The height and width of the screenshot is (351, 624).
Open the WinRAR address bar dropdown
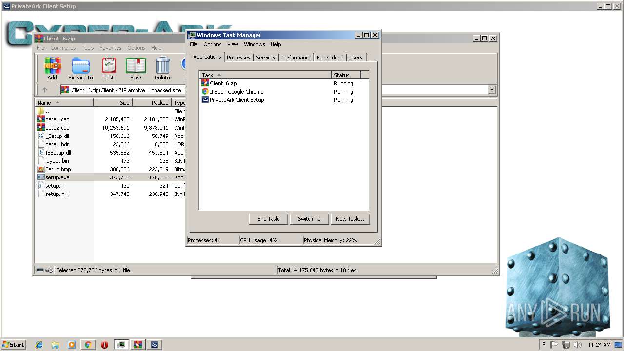pyautogui.click(x=492, y=90)
